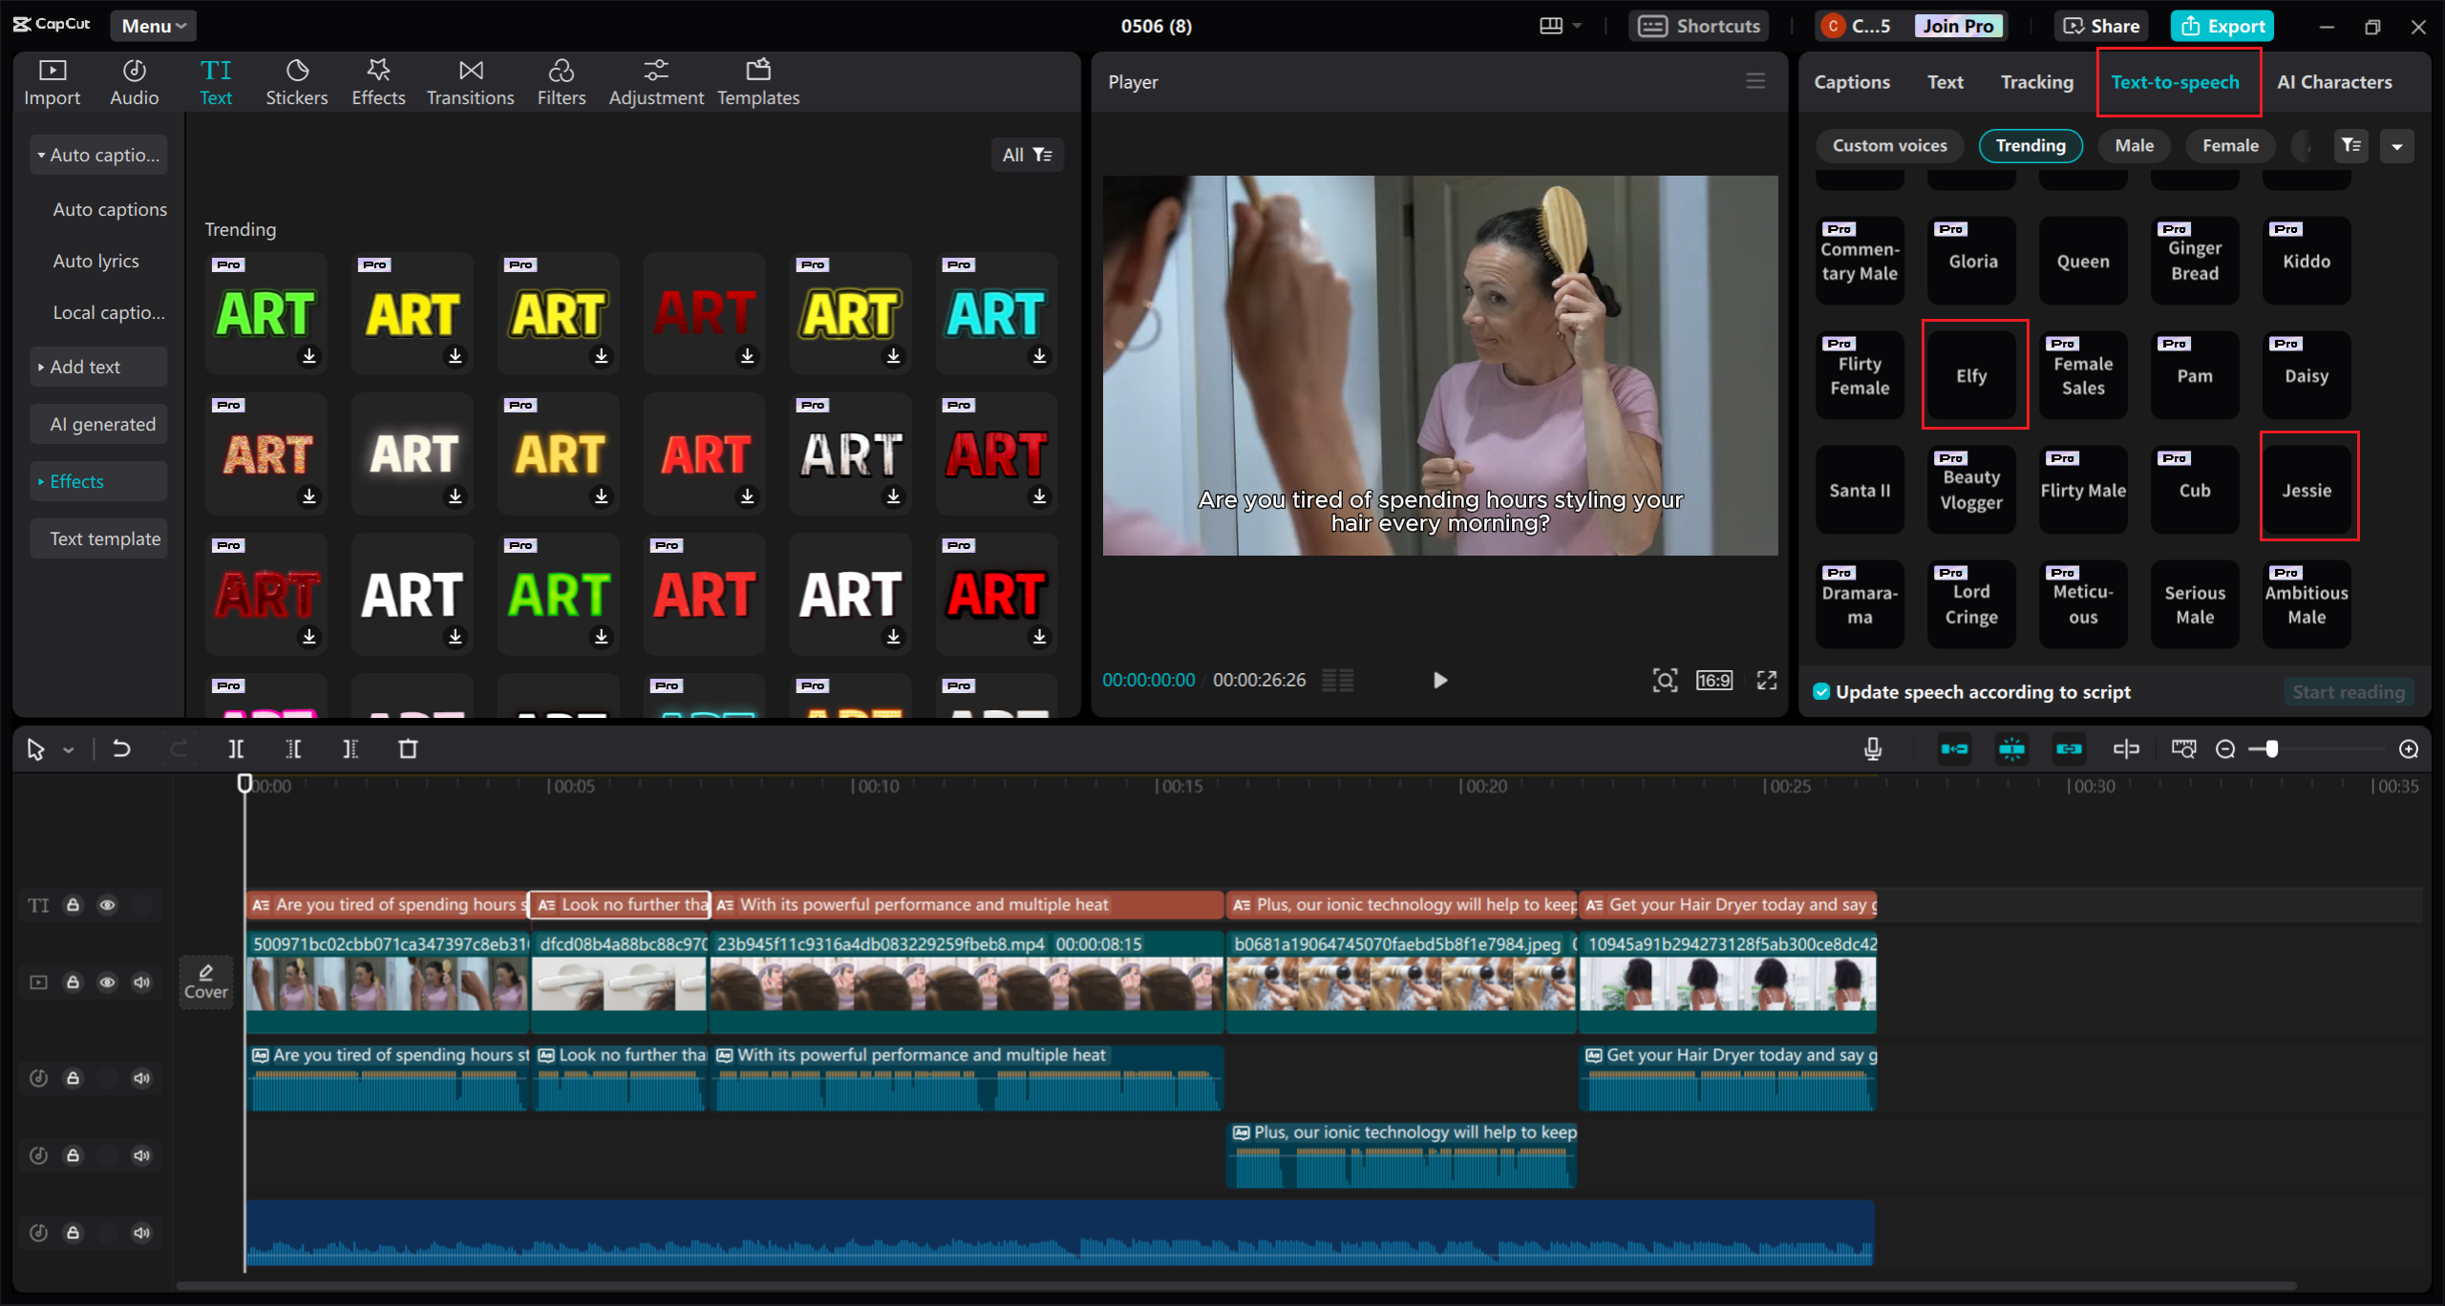Viewport: 2445px width, 1306px height.
Task: Open the Audio panel
Action: 134,82
